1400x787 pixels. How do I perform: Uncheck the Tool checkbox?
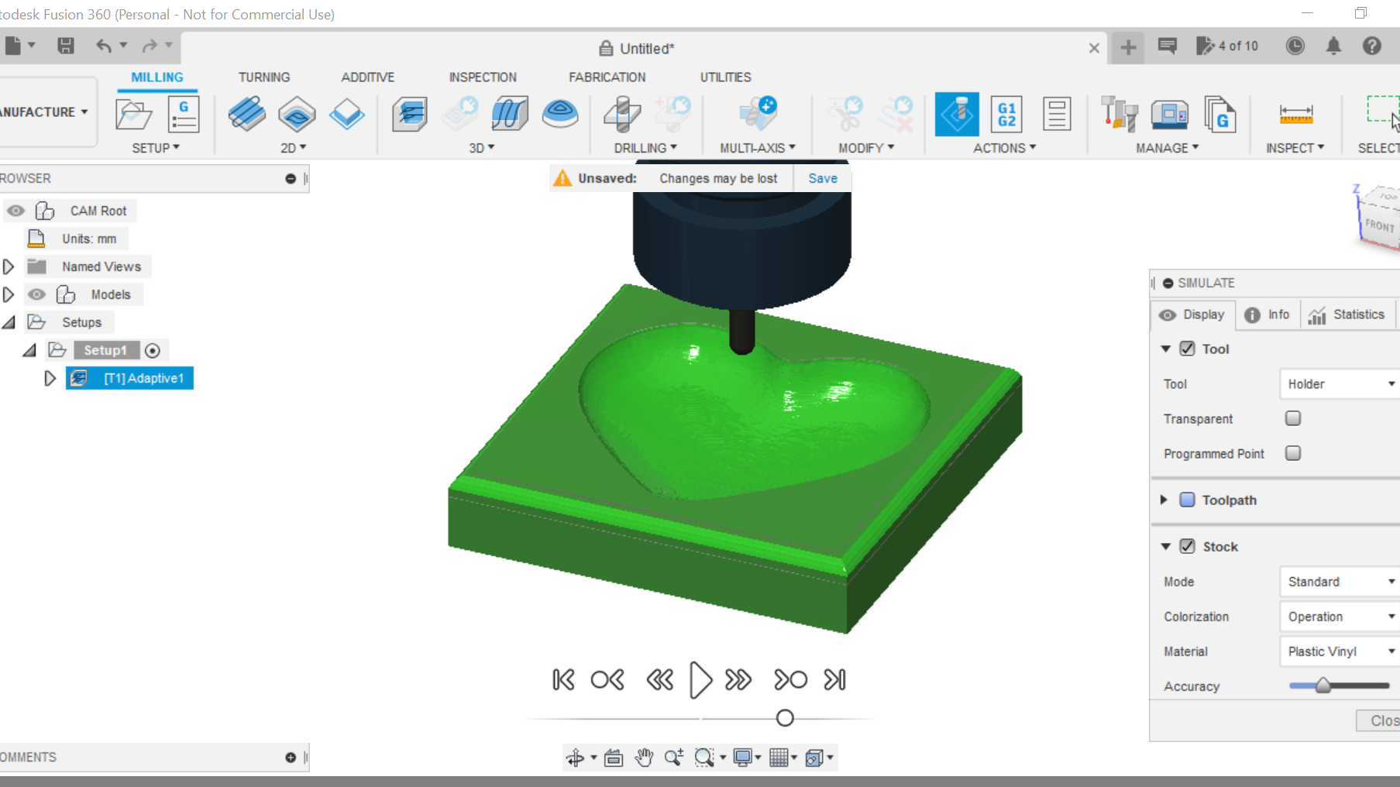click(1187, 349)
